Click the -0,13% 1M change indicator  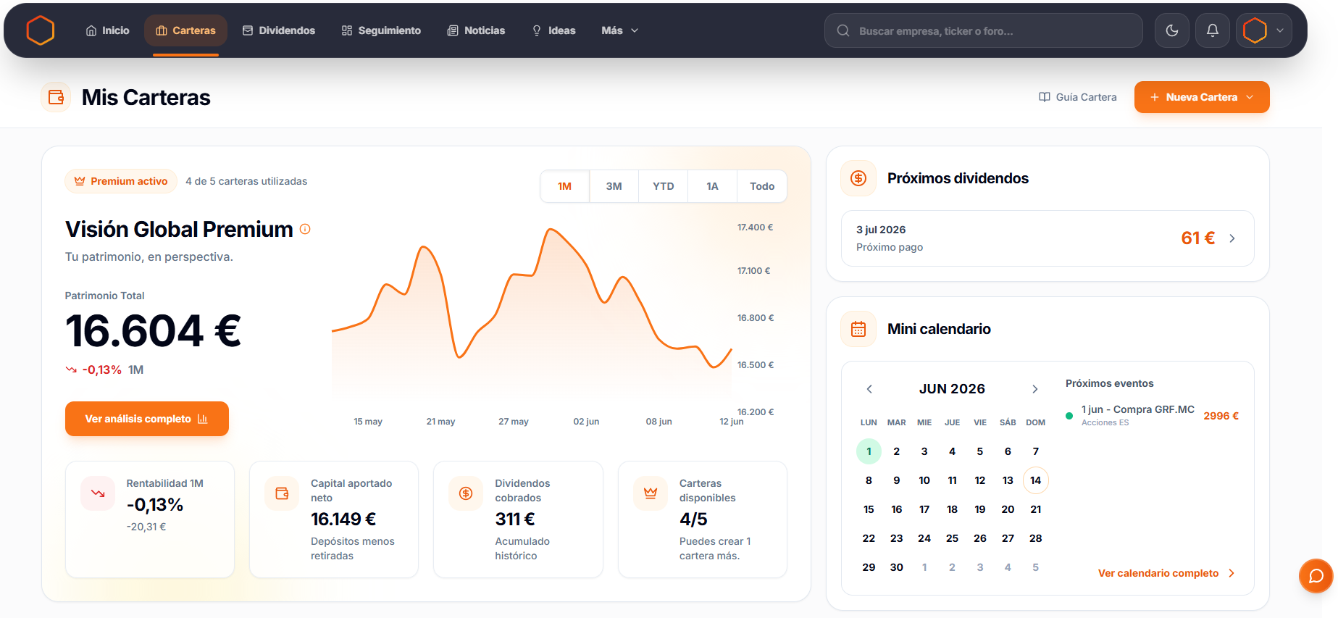tap(104, 369)
